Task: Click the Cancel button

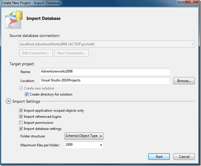Action: (x=184, y=156)
